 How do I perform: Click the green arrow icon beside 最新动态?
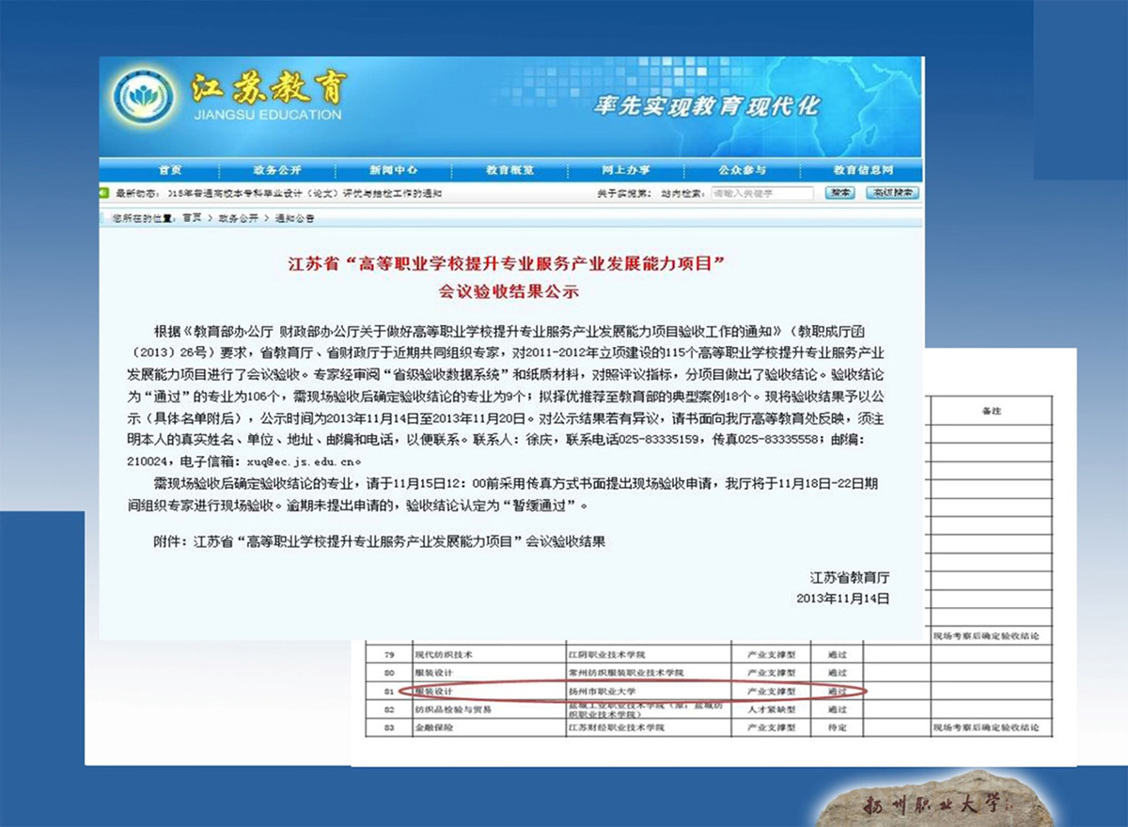point(106,194)
